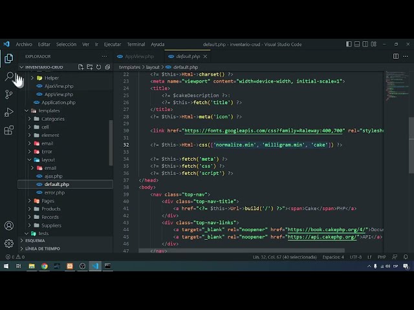Show errors and warnings in status bar
This screenshot has width=414, height=310.
pyautogui.click(x=15, y=257)
